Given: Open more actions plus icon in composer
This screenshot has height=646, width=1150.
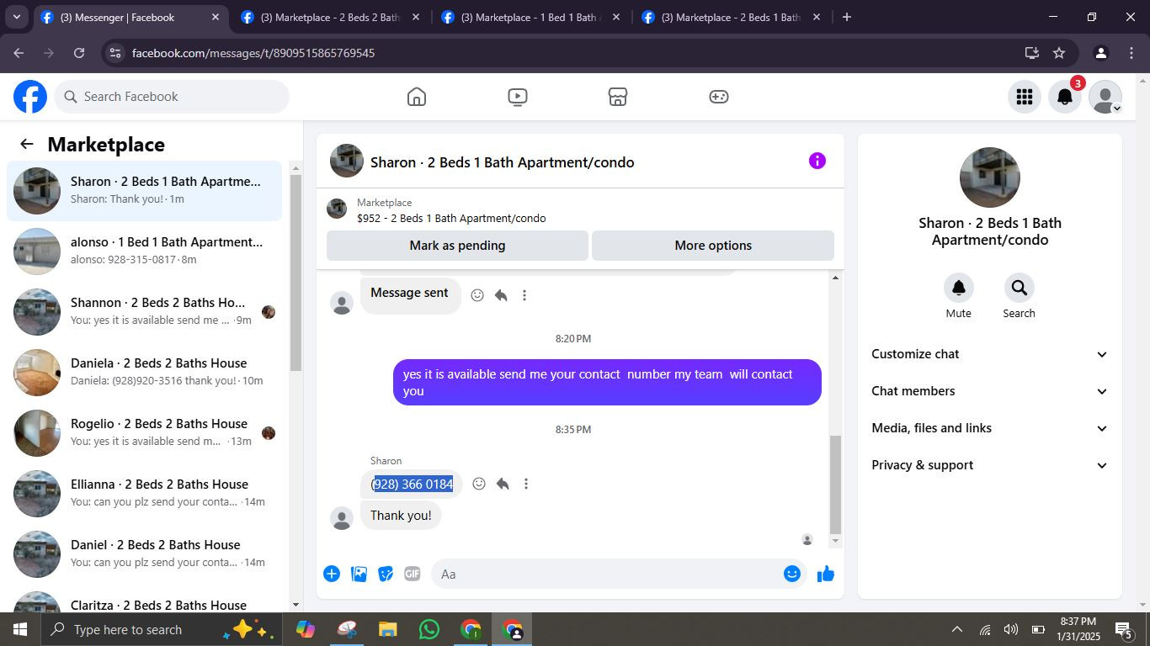Looking at the screenshot, I should coord(332,574).
